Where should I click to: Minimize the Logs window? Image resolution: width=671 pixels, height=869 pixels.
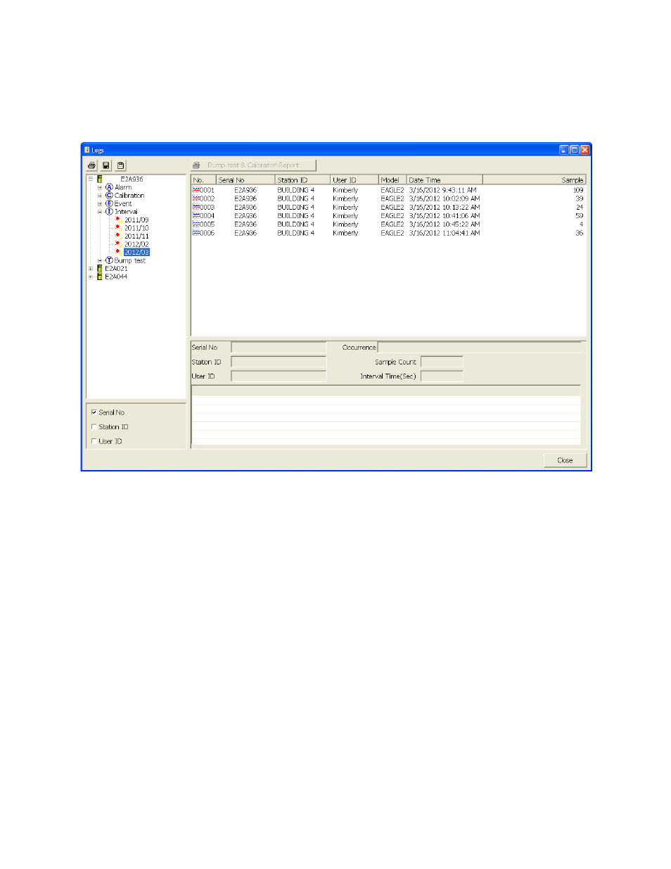click(x=564, y=150)
